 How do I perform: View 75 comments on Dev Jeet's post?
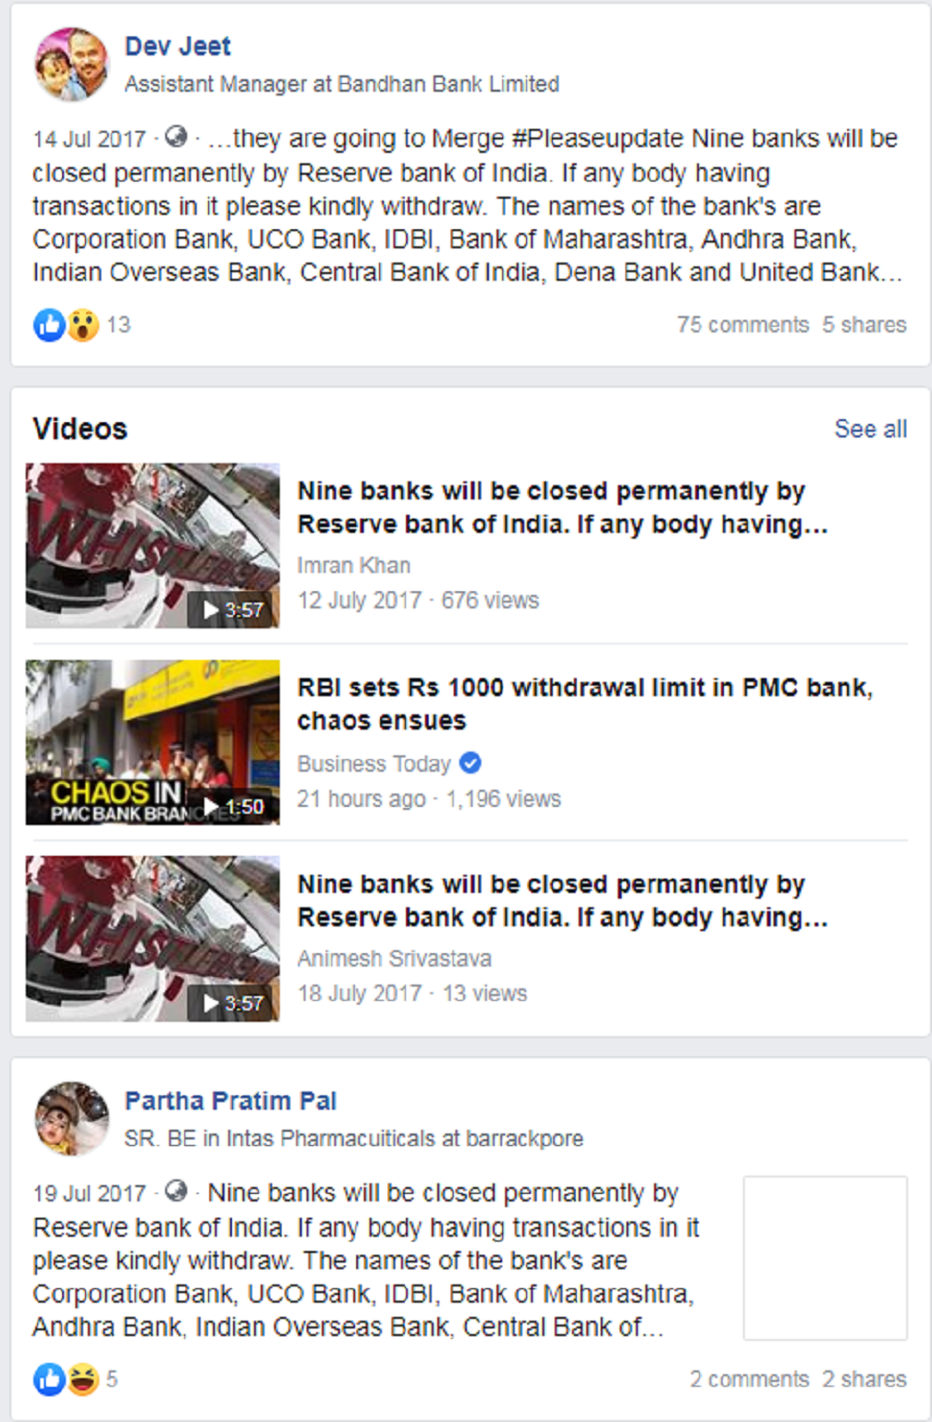(x=743, y=325)
